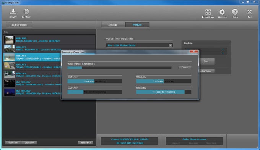Image resolution: width=260 pixels, height=150 pixels.
Task: Open Help with the question mark icon
Action: (x=235, y=13)
